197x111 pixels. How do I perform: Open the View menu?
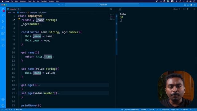(x=29, y=1)
